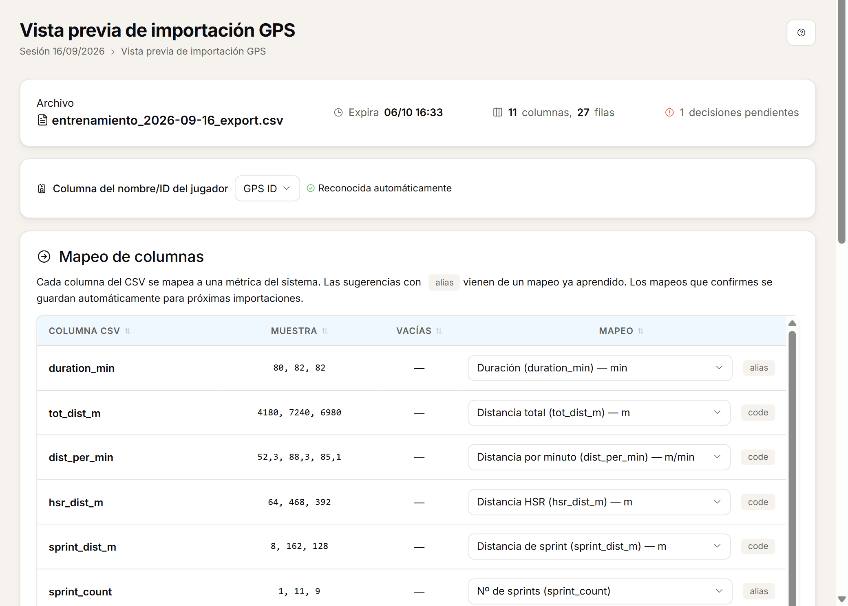Click the page scrollbar down arrow
This screenshot has width=848, height=606.
[x=841, y=599]
